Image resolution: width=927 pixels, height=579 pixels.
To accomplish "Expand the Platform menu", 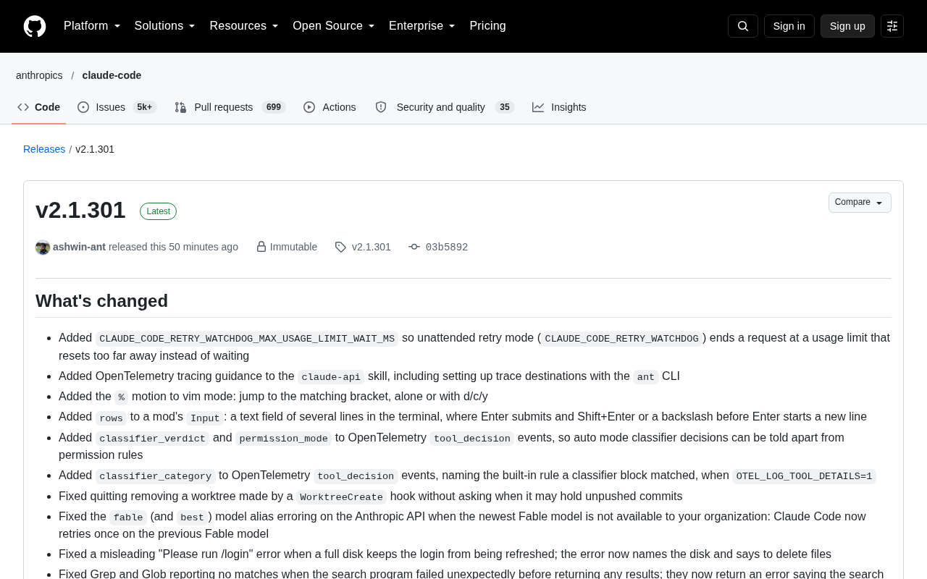I will tap(92, 26).
